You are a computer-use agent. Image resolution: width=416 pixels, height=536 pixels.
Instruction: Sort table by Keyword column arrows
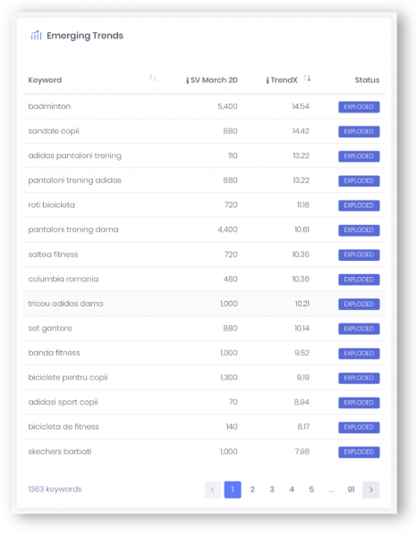point(153,78)
